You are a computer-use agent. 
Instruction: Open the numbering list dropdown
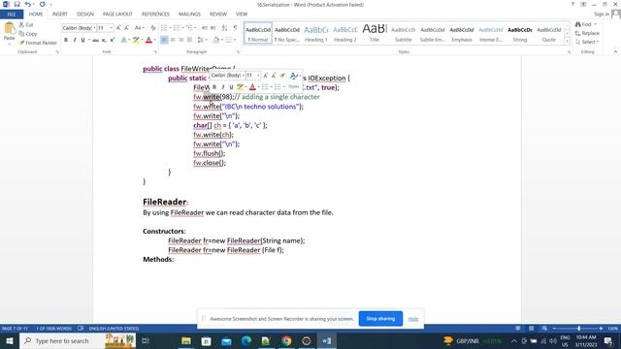click(x=182, y=28)
